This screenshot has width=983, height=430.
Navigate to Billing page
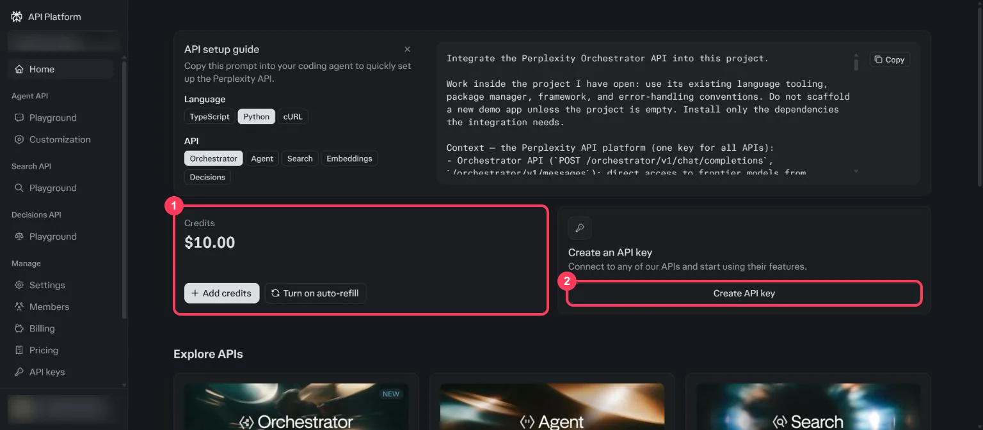(61, 328)
